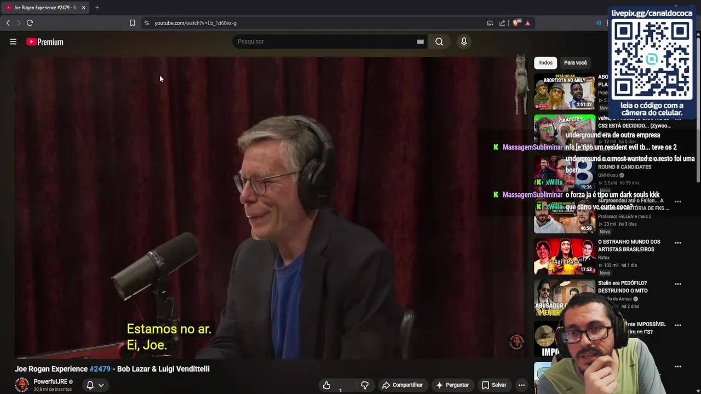Bookmark this page with the bookmark icon
This screenshot has width=701, height=394.
[x=132, y=23]
